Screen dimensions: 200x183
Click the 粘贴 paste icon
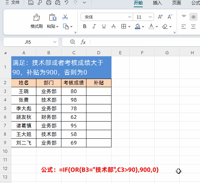coord(53,17)
